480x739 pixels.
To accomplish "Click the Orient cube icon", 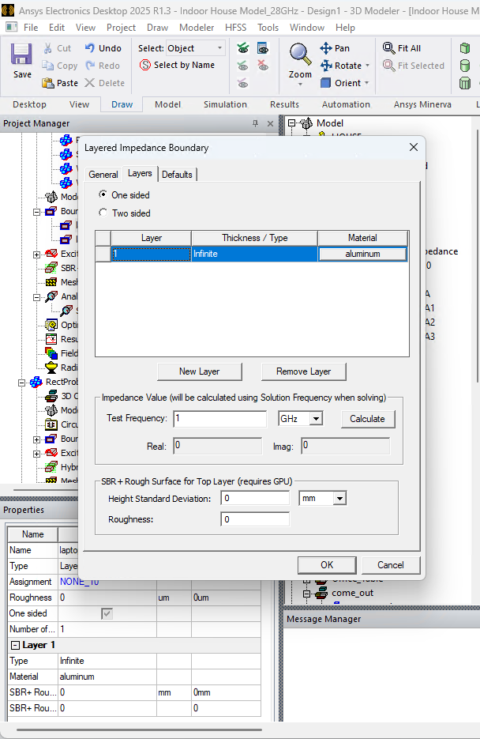I will [325, 83].
